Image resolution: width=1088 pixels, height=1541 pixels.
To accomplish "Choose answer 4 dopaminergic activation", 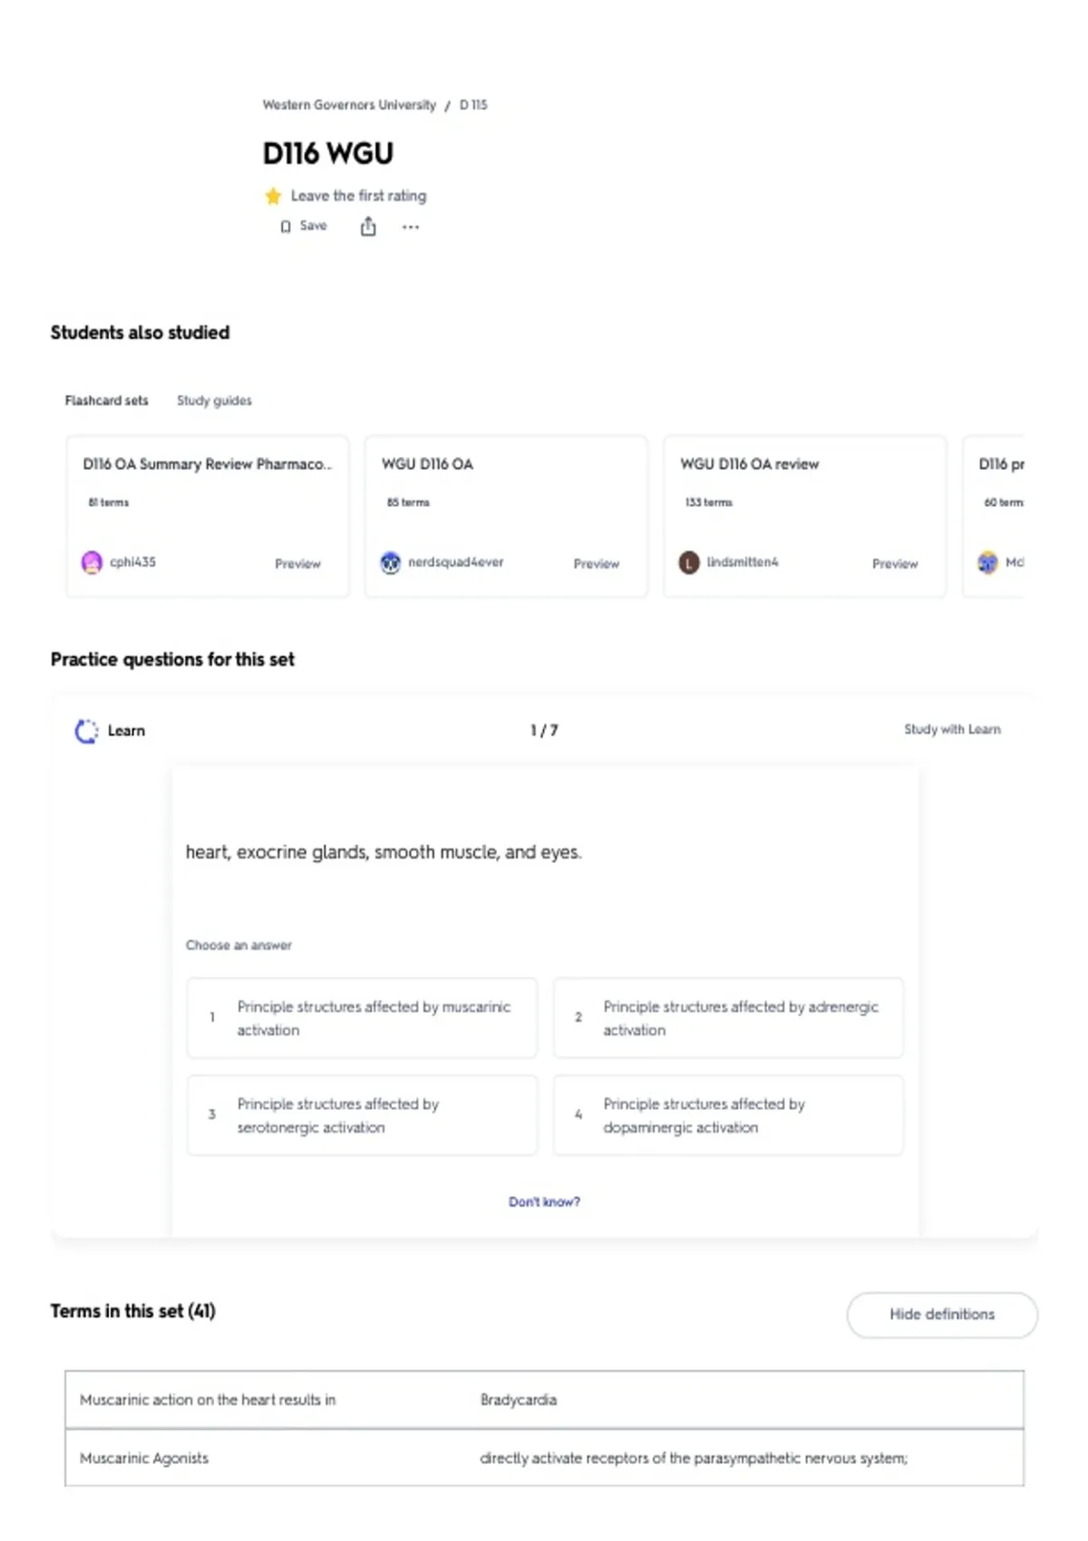I will point(728,1115).
